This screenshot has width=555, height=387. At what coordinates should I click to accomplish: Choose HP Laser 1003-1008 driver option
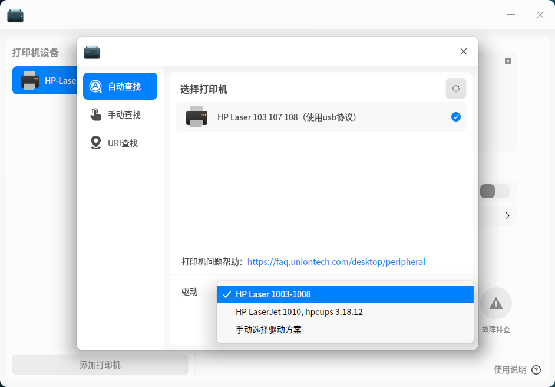click(345, 294)
